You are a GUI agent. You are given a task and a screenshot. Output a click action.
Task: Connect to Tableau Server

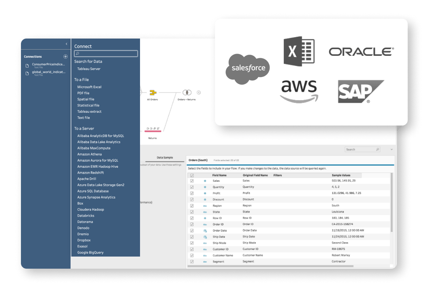89,69
